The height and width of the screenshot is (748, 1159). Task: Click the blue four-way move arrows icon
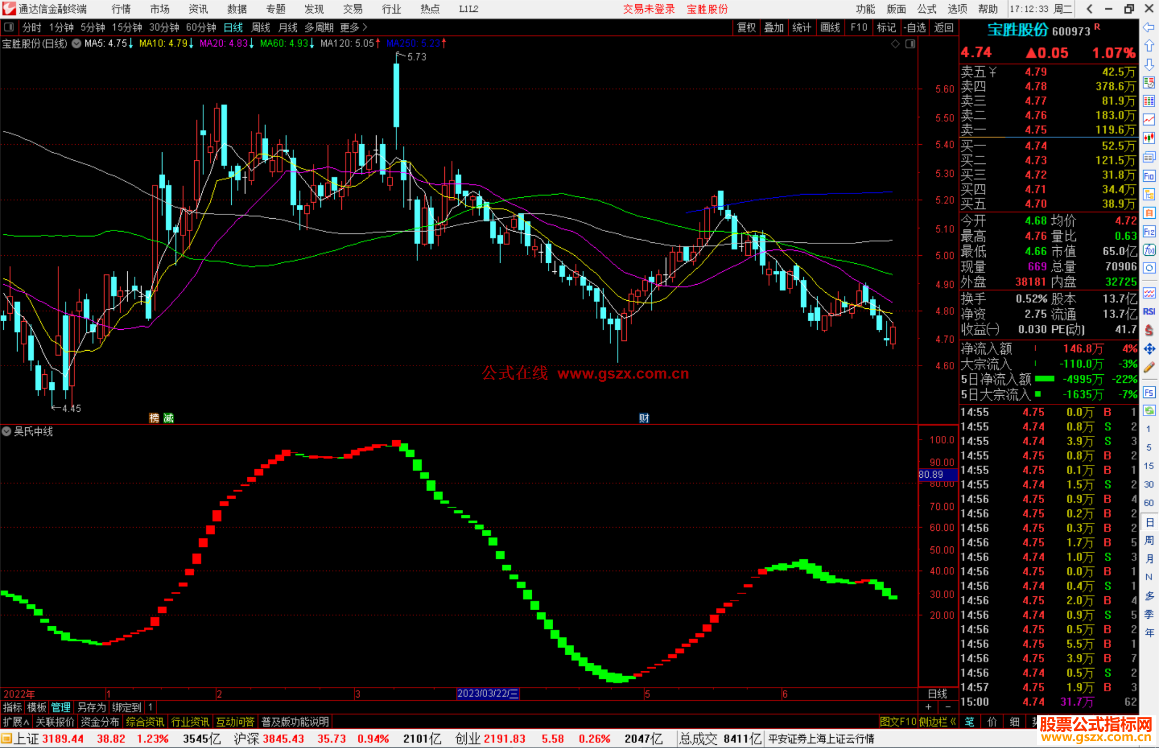click(x=1149, y=349)
